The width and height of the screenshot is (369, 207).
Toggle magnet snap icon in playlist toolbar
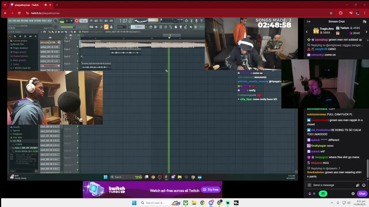[x=45, y=32]
